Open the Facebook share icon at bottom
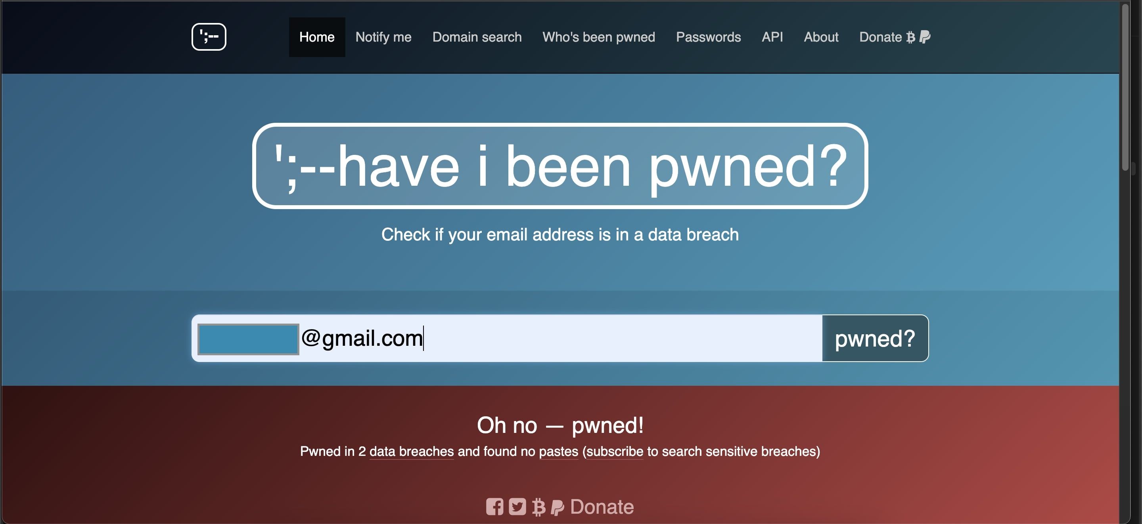The width and height of the screenshot is (1142, 524). 494,507
